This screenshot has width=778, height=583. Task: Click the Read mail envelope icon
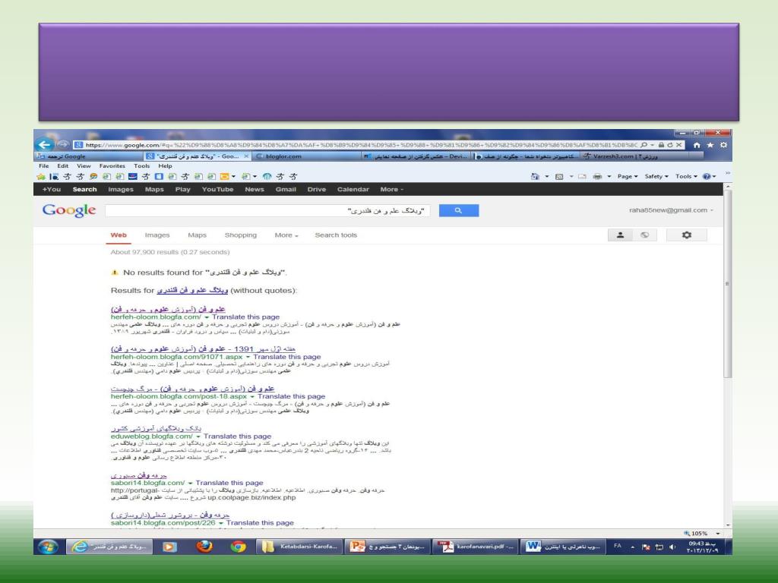coord(583,176)
